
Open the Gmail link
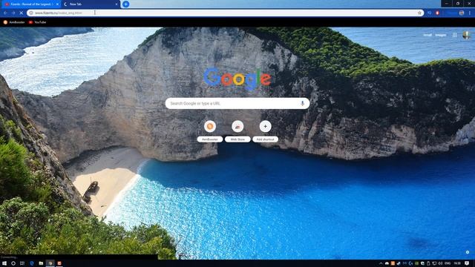[427, 35]
